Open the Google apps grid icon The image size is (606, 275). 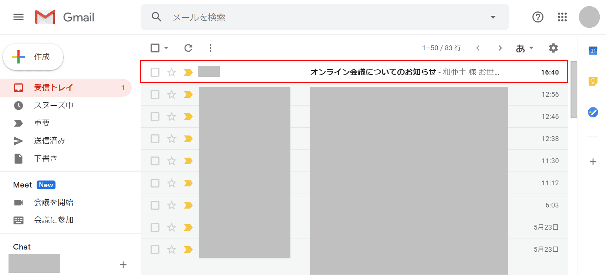(x=562, y=17)
